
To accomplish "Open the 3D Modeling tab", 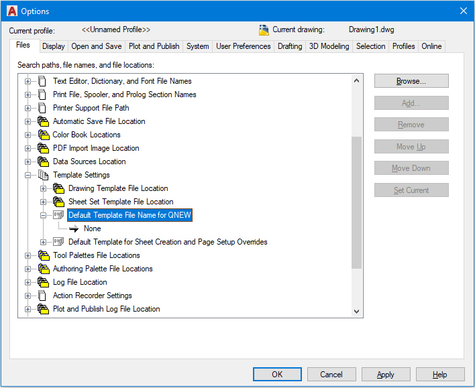I will point(329,46).
